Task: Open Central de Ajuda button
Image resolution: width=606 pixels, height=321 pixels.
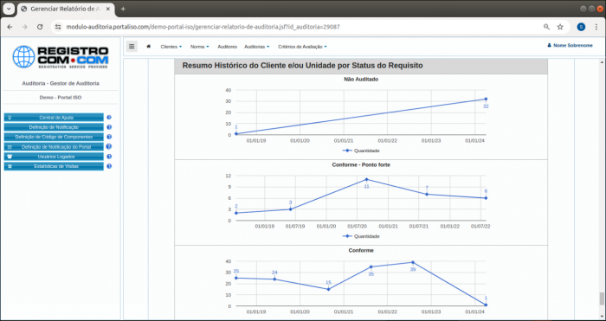Action: point(54,118)
